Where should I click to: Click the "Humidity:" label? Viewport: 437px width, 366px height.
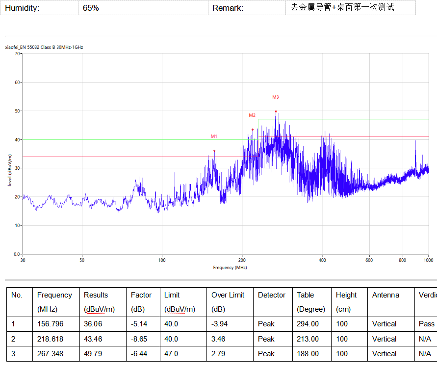[x=22, y=8]
